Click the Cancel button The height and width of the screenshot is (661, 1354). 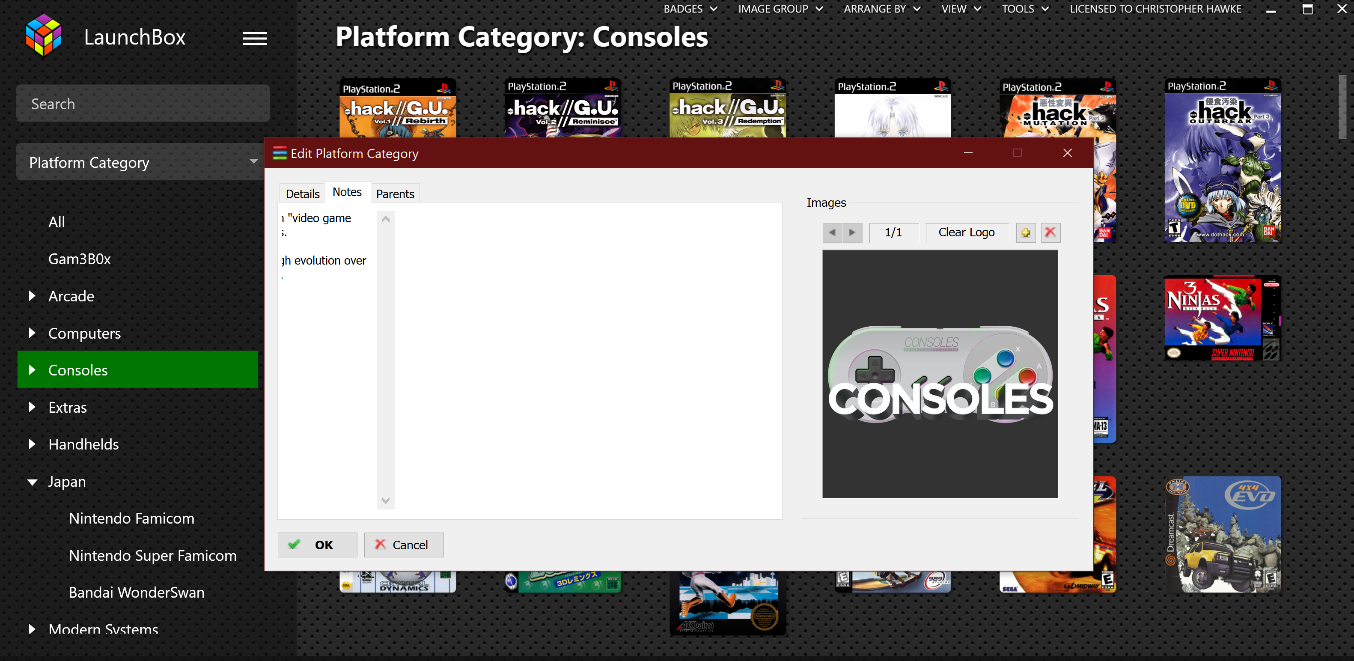click(404, 545)
